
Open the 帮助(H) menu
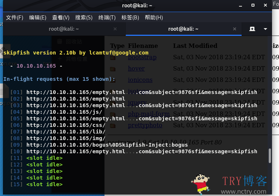point(154,18)
